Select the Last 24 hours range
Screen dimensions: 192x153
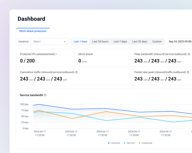(100, 41)
